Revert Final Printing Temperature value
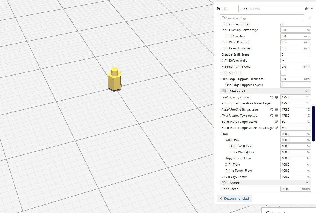316x213 pixels. [x=272, y=116]
